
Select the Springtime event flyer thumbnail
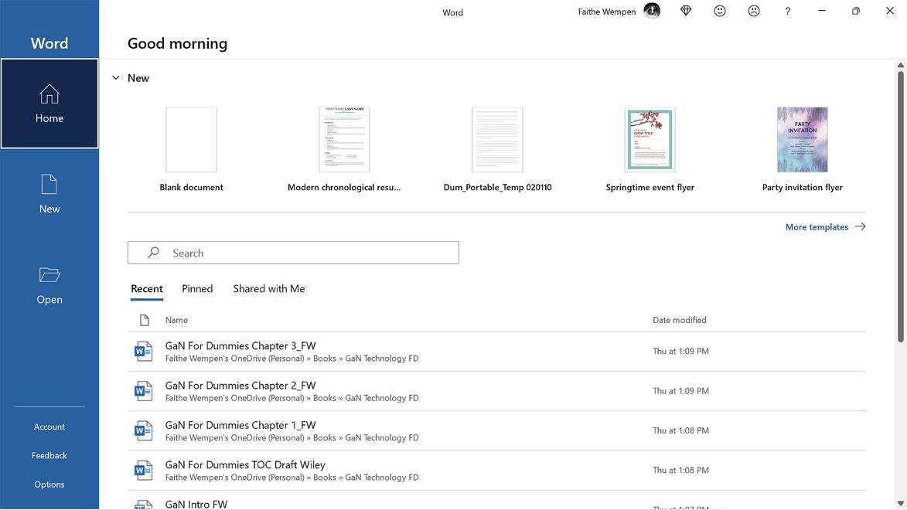650,139
